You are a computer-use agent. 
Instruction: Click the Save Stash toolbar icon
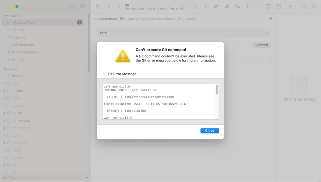point(268,6)
